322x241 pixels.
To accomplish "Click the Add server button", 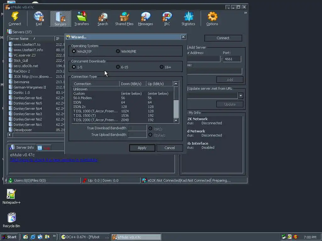I will pyautogui.click(x=230, y=79).
